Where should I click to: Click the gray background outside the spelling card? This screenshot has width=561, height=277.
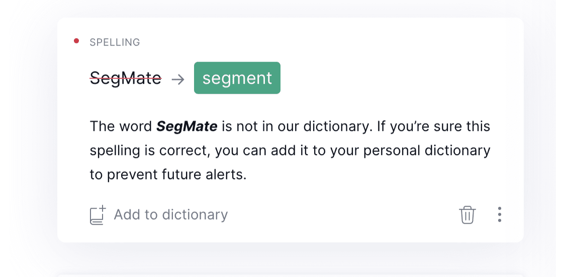pyautogui.click(x=29, y=143)
